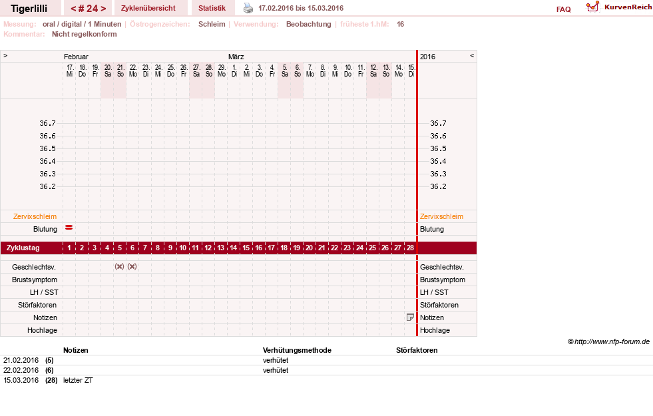Click the Notizen column header in notes table
The height and width of the screenshot is (416, 653).
[x=76, y=350]
